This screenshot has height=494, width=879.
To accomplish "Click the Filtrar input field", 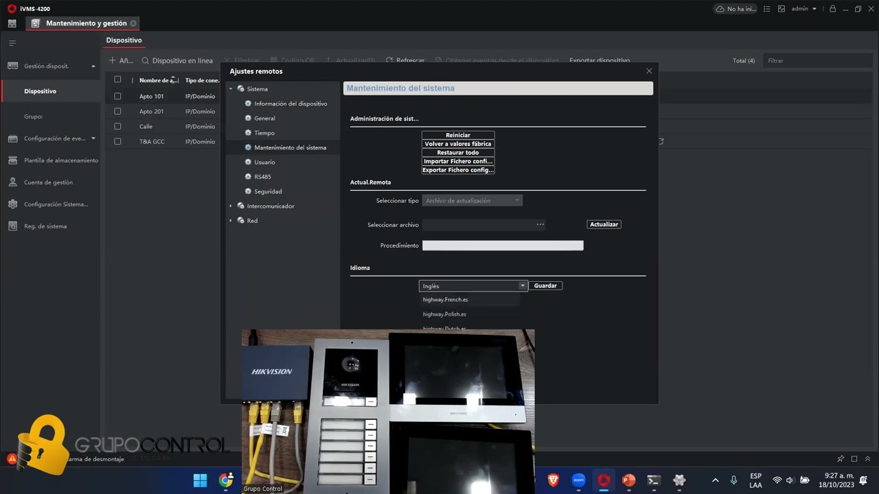I will click(x=817, y=60).
